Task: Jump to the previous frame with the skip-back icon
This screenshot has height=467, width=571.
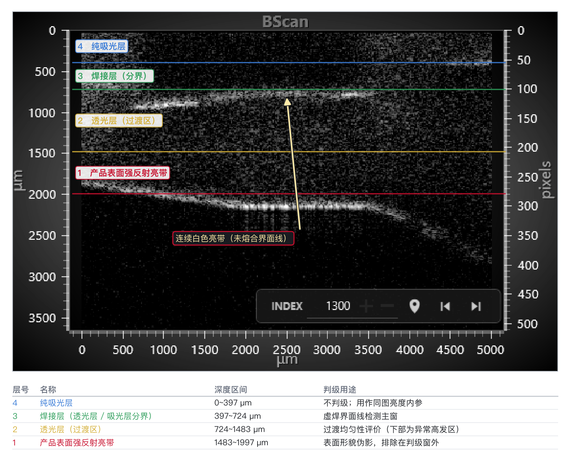Action: pos(445,306)
